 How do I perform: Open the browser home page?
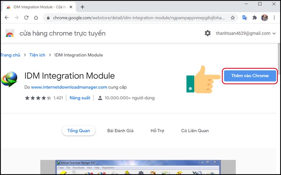click(x=36, y=18)
